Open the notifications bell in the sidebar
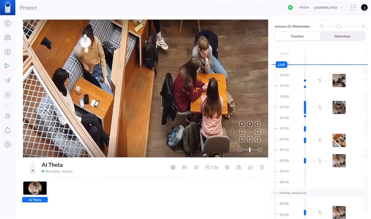 (x=7, y=130)
